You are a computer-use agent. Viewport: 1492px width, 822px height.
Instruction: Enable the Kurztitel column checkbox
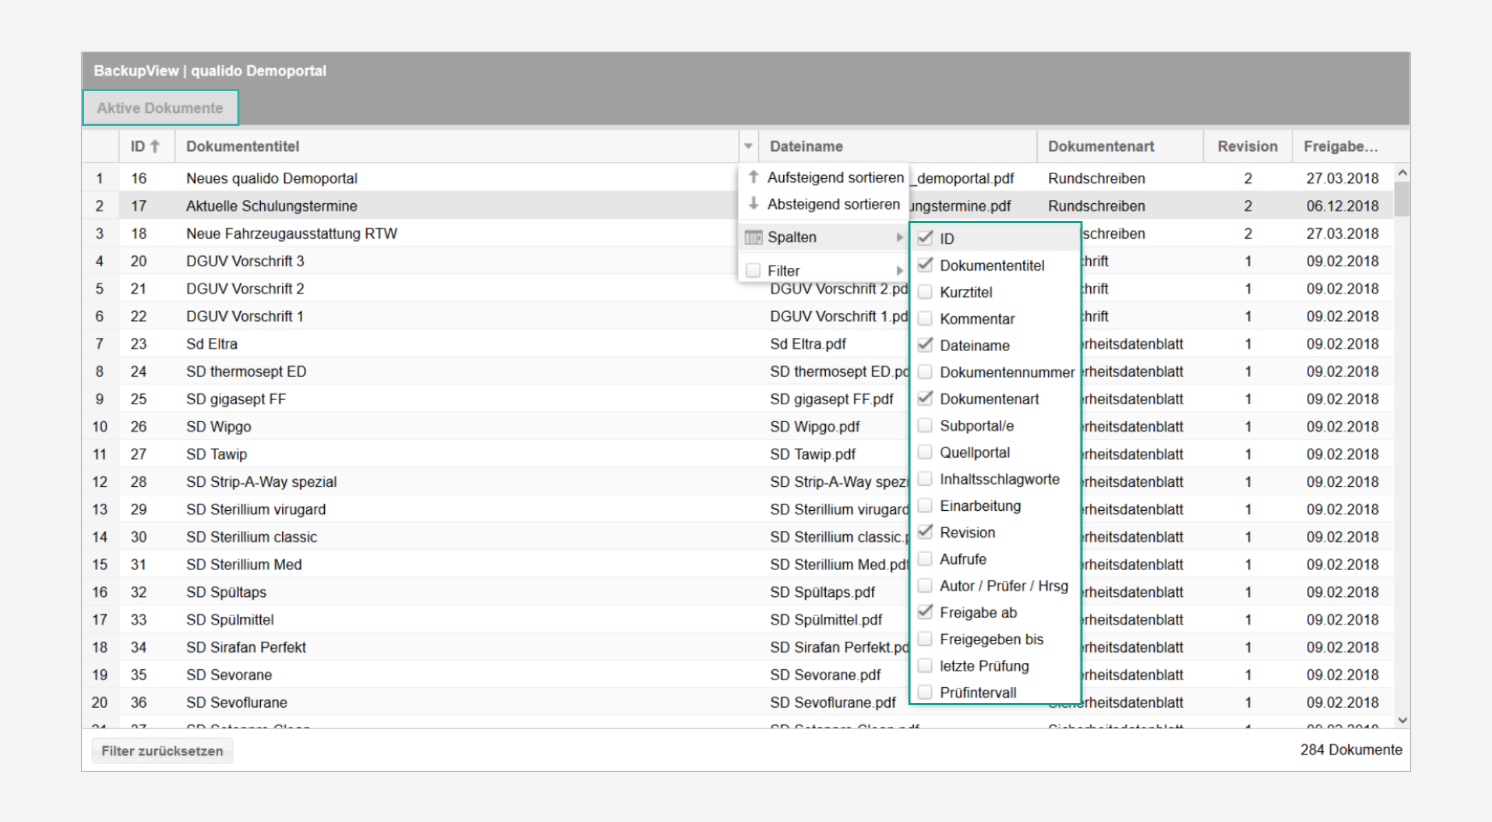pos(926,292)
